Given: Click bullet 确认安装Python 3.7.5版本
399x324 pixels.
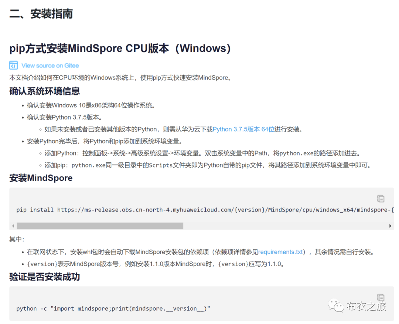Looking at the screenshot, I should tap(65, 117).
